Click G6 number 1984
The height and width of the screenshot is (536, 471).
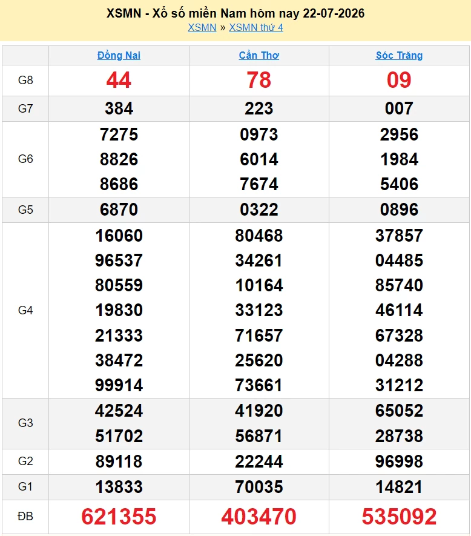399,159
